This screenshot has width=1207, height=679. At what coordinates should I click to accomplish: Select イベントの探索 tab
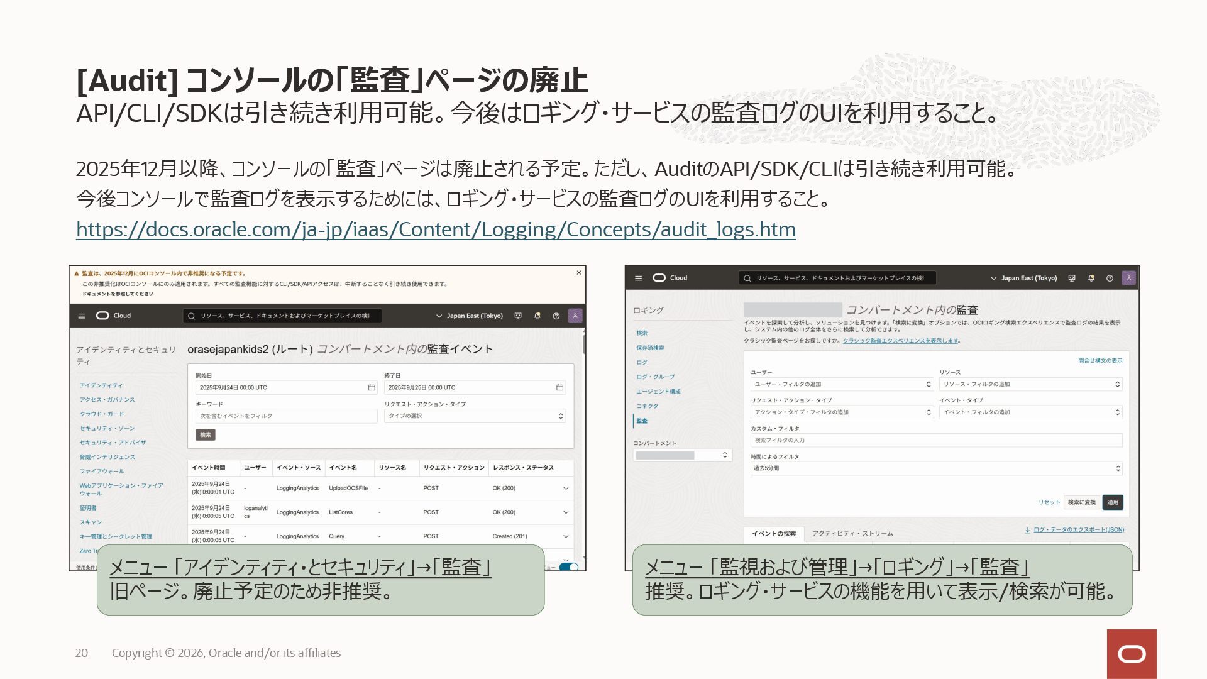(774, 533)
